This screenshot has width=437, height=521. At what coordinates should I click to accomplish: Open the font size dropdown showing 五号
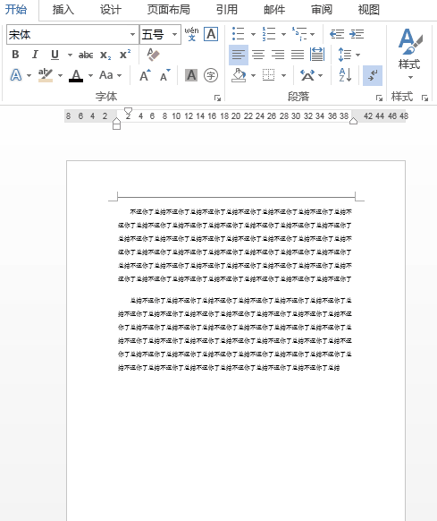pyautogui.click(x=160, y=34)
